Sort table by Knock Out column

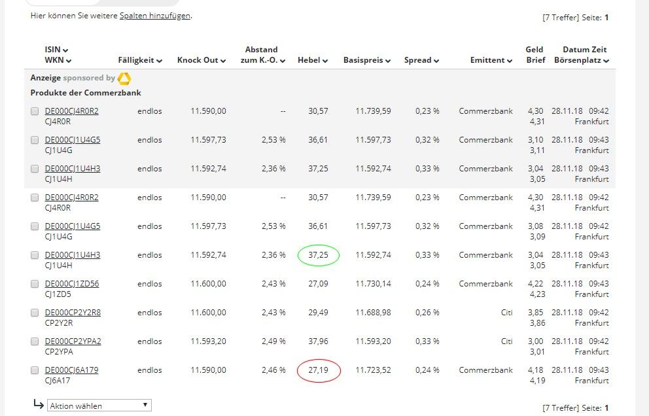coord(223,61)
